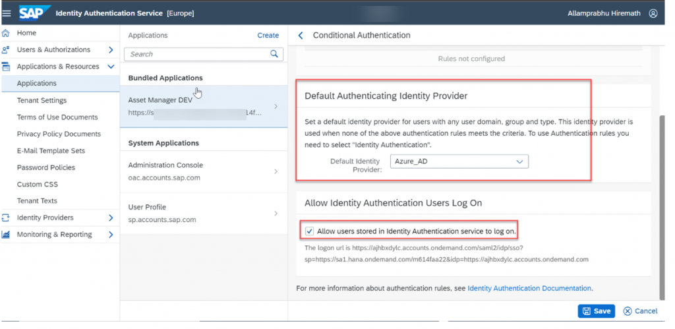
Task: Click the Create link
Action: 268,36
